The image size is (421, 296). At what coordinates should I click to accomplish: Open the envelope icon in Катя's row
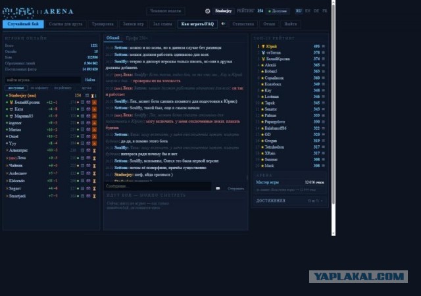(88, 109)
